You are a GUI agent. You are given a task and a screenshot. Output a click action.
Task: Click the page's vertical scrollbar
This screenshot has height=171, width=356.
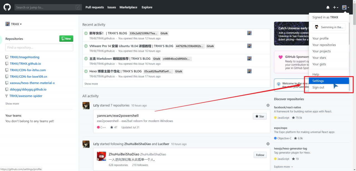point(354,84)
